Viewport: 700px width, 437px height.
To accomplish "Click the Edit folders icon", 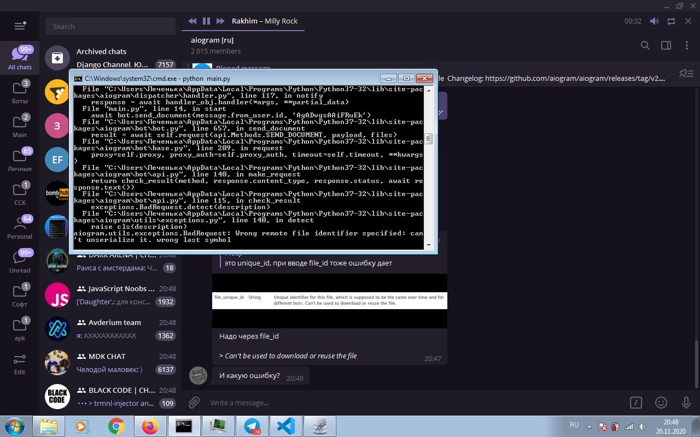I will 20,363.
